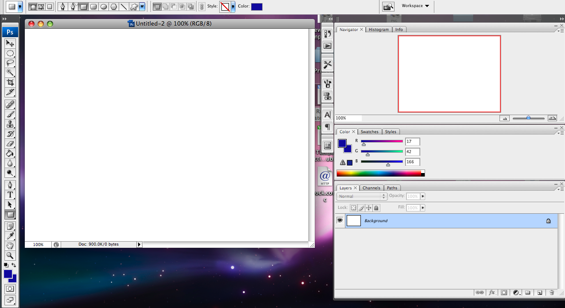Switch to the Histogram tab
This screenshot has width=565, height=308.
point(379,29)
